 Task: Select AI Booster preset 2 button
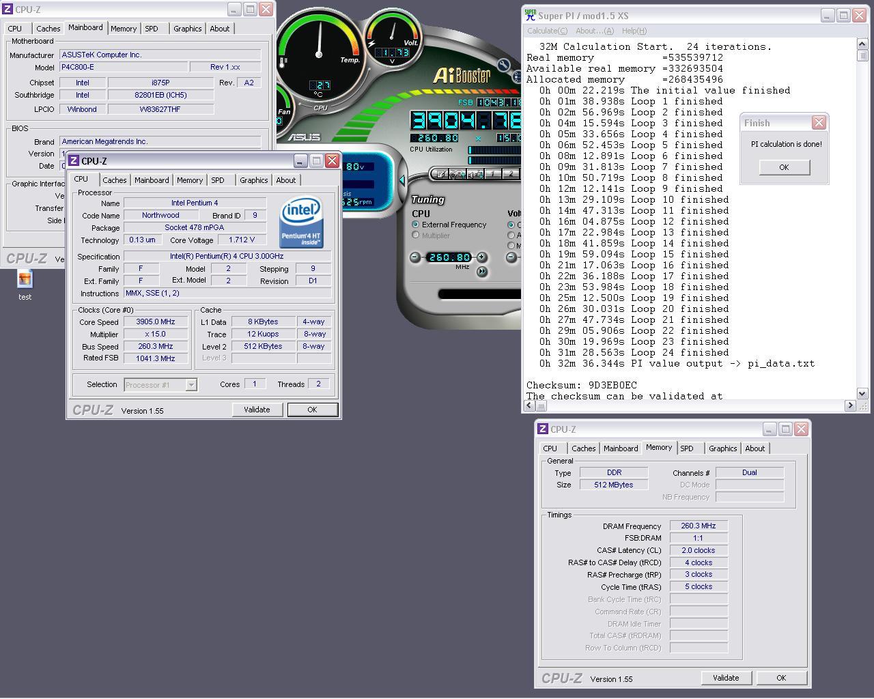tap(511, 174)
